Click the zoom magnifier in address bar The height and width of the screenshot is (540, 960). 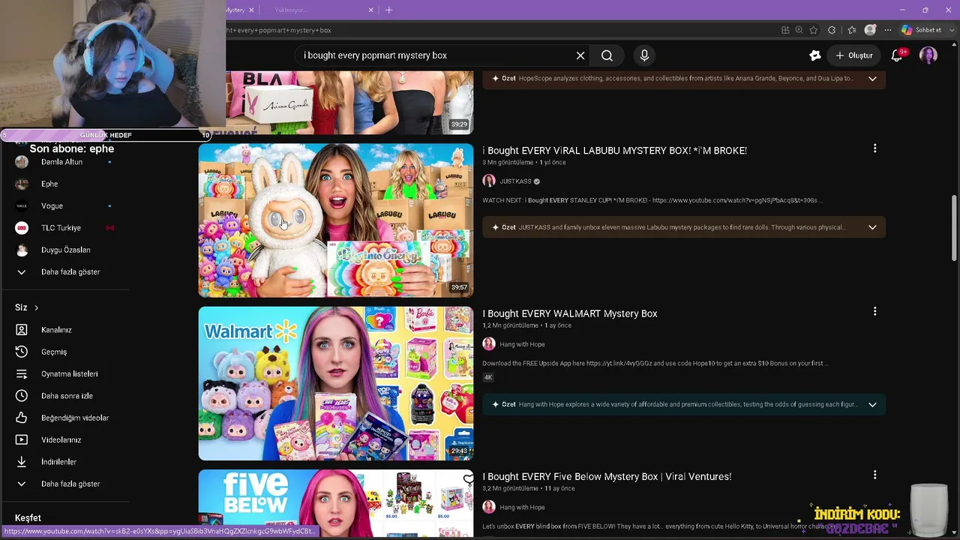coord(799,30)
